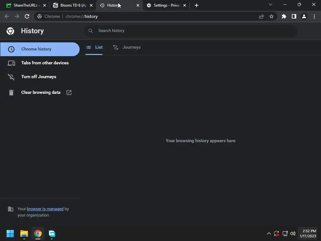Switch to the List view tab
Viewport: 321px width, 241px height.
(94, 47)
